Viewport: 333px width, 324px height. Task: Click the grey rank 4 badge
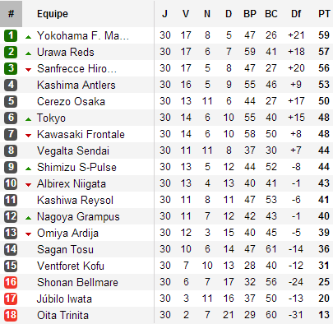(11, 85)
